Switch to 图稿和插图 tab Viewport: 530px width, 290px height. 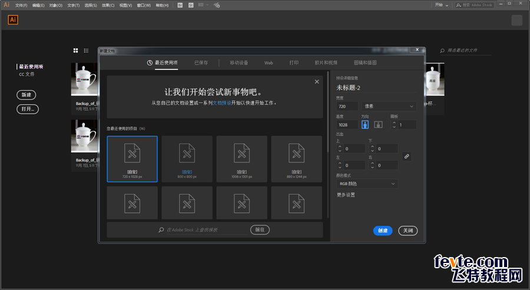tap(365, 63)
